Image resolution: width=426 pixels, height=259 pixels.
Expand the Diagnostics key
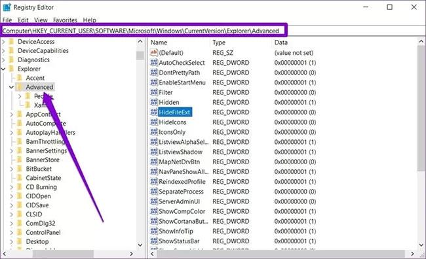click(x=3, y=60)
